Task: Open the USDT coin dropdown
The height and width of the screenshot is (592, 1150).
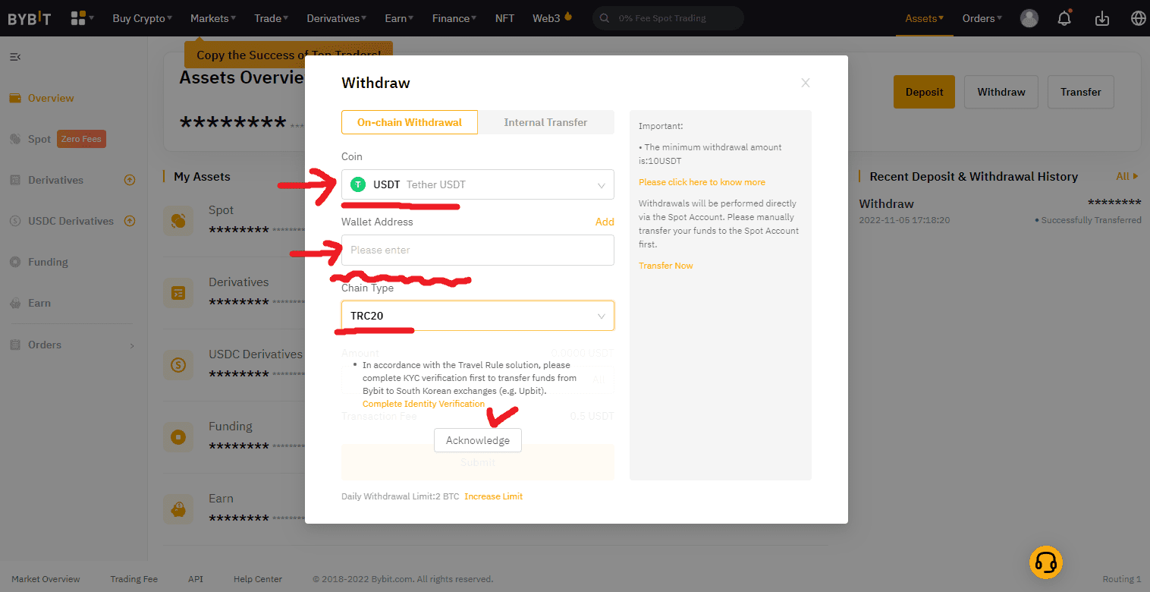Action: click(478, 184)
